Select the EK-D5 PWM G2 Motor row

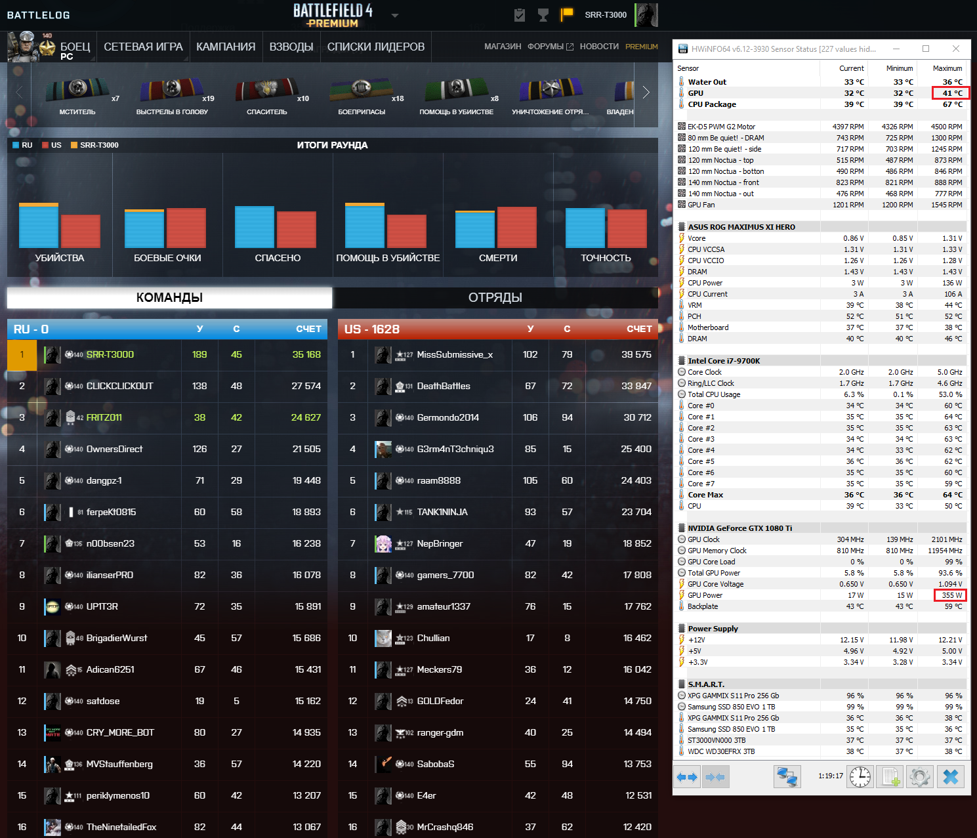point(821,127)
